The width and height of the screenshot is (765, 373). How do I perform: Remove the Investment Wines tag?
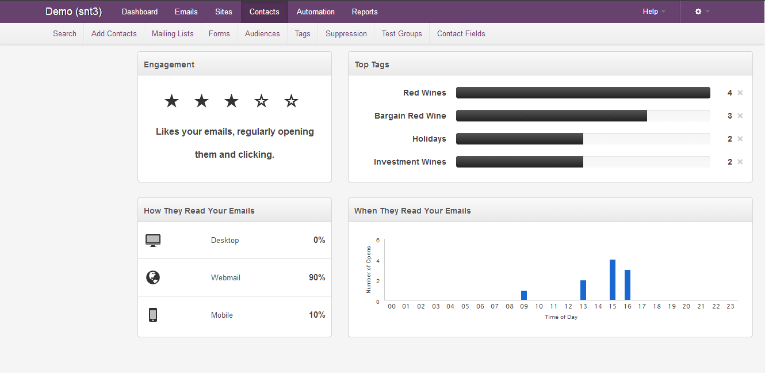click(x=740, y=162)
